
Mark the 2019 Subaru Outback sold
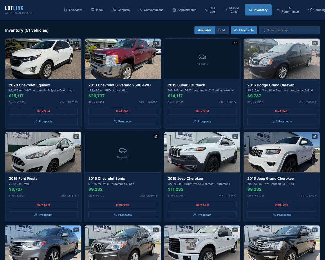point(202,111)
